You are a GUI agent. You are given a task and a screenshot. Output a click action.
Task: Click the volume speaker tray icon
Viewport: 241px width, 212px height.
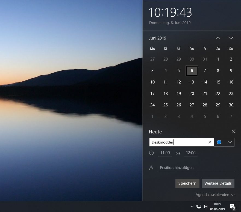205,207
